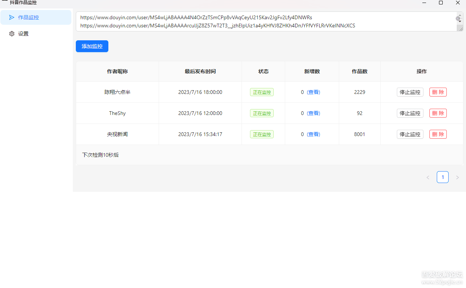View new works for 陈翔六点半

(314, 92)
